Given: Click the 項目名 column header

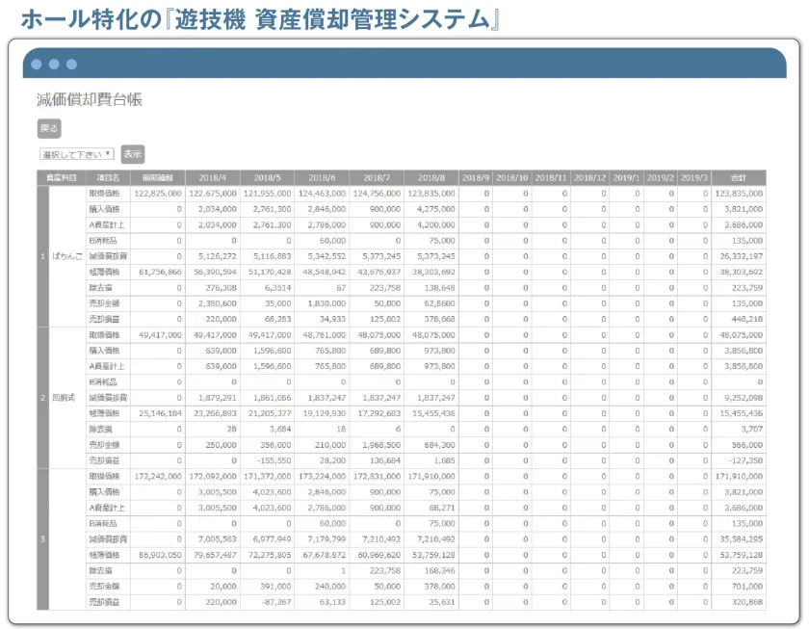Looking at the screenshot, I should click(108, 177).
